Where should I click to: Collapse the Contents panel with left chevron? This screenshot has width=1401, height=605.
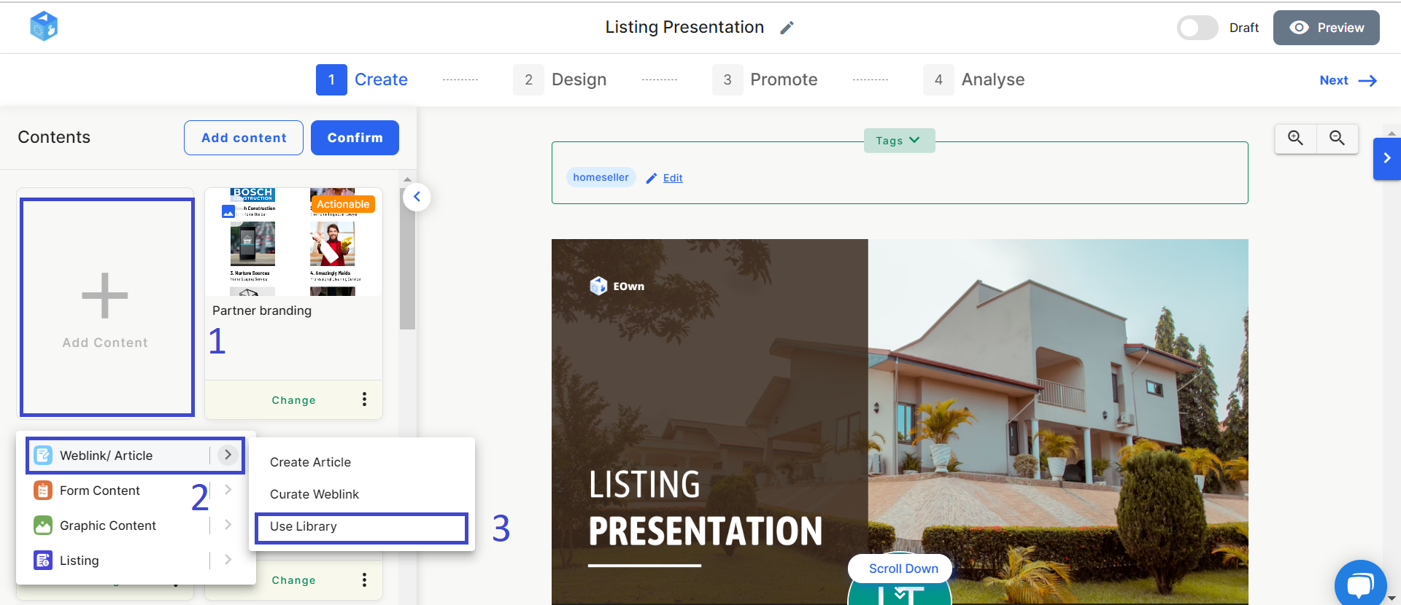tap(417, 197)
